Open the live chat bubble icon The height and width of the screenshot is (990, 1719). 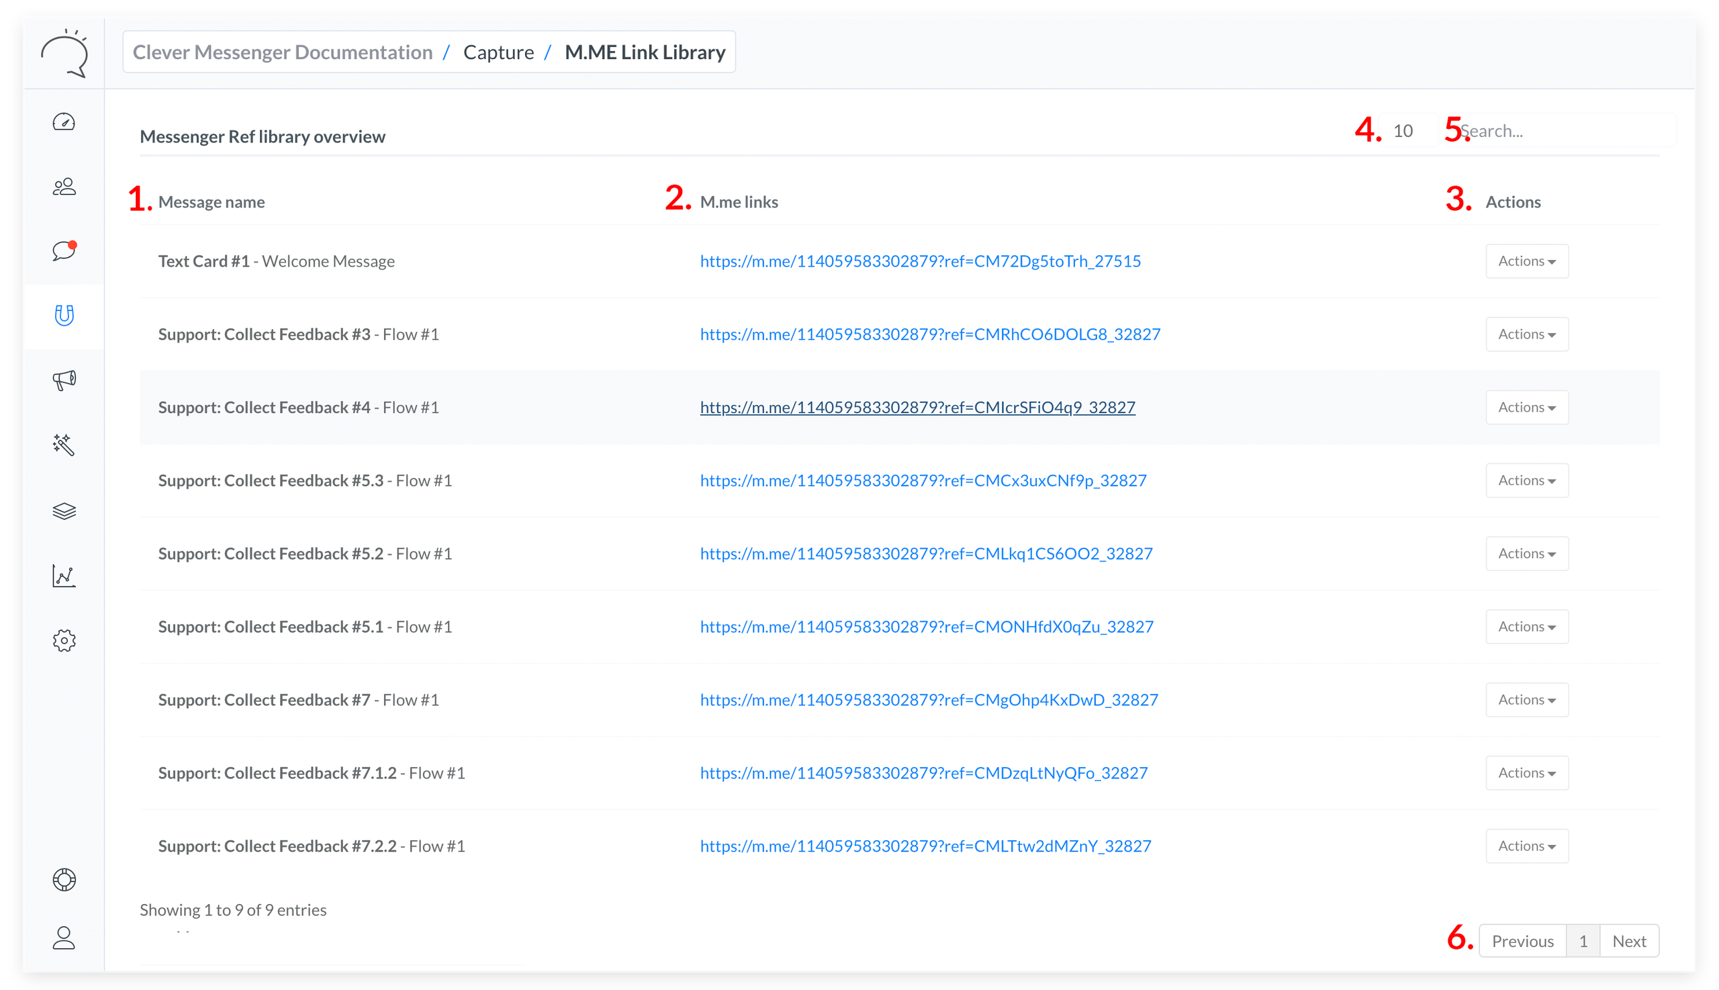click(64, 251)
